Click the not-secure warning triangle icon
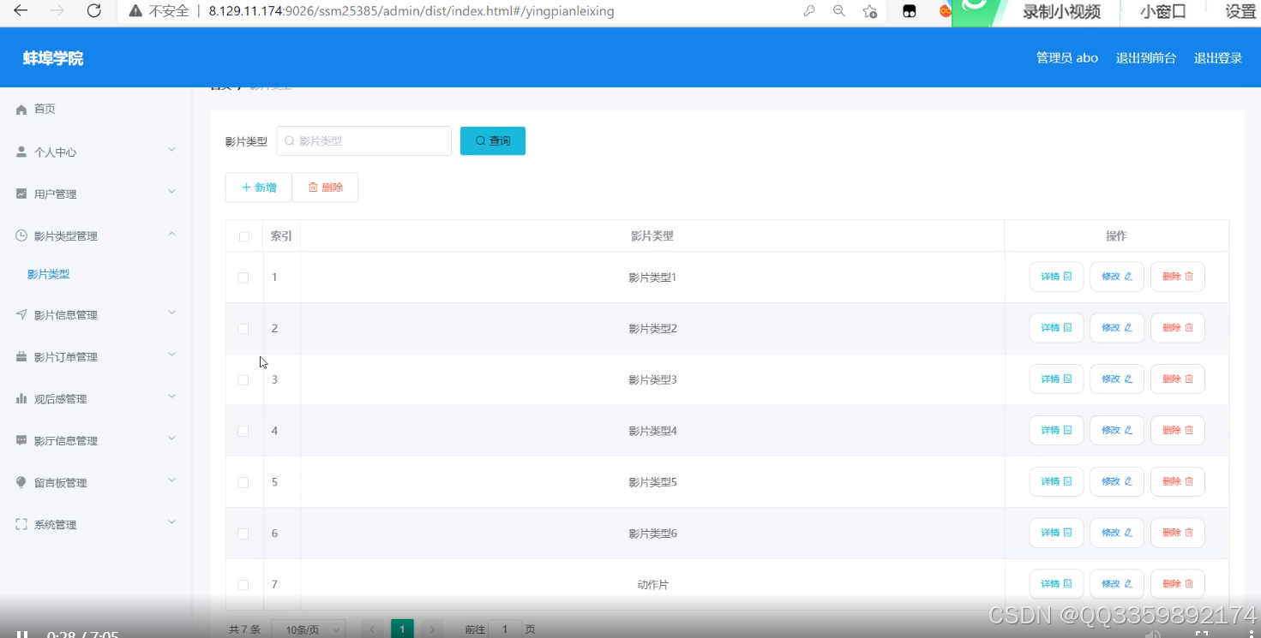The width and height of the screenshot is (1261, 638). tap(135, 11)
